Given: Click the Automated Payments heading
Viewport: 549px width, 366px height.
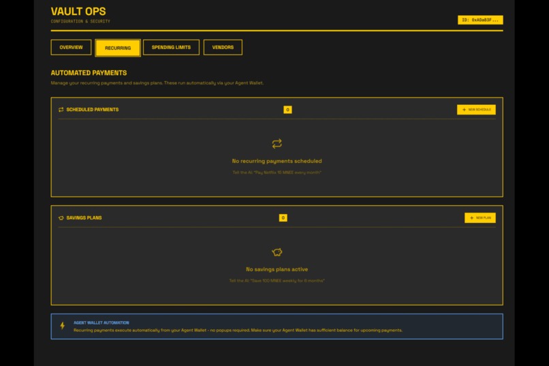Looking at the screenshot, I should click(89, 73).
